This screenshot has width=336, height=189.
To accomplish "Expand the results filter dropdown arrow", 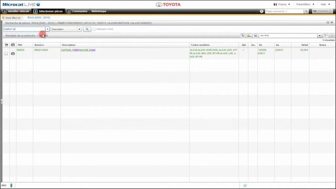I will click(320, 36).
